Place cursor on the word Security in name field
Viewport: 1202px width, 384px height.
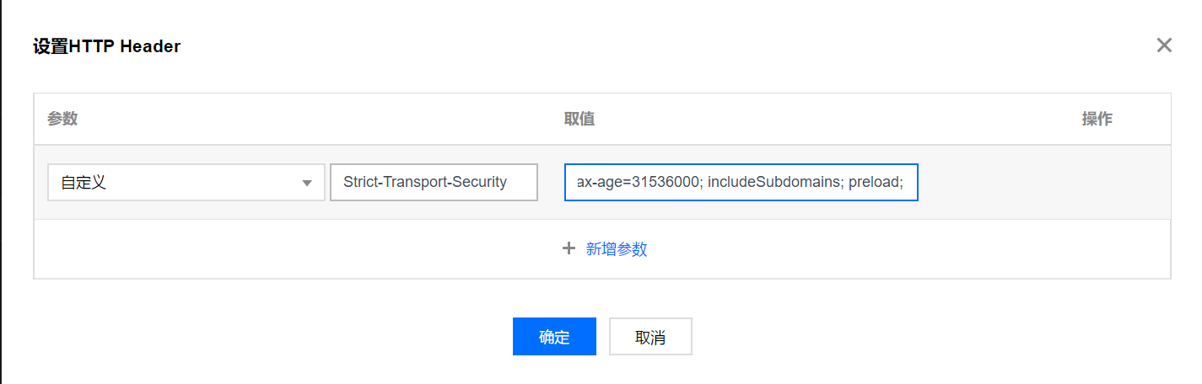point(480,182)
